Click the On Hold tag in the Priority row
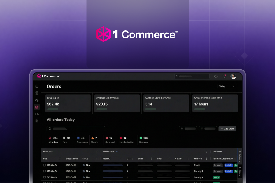This screenshot has height=183, width=275. click(229, 165)
